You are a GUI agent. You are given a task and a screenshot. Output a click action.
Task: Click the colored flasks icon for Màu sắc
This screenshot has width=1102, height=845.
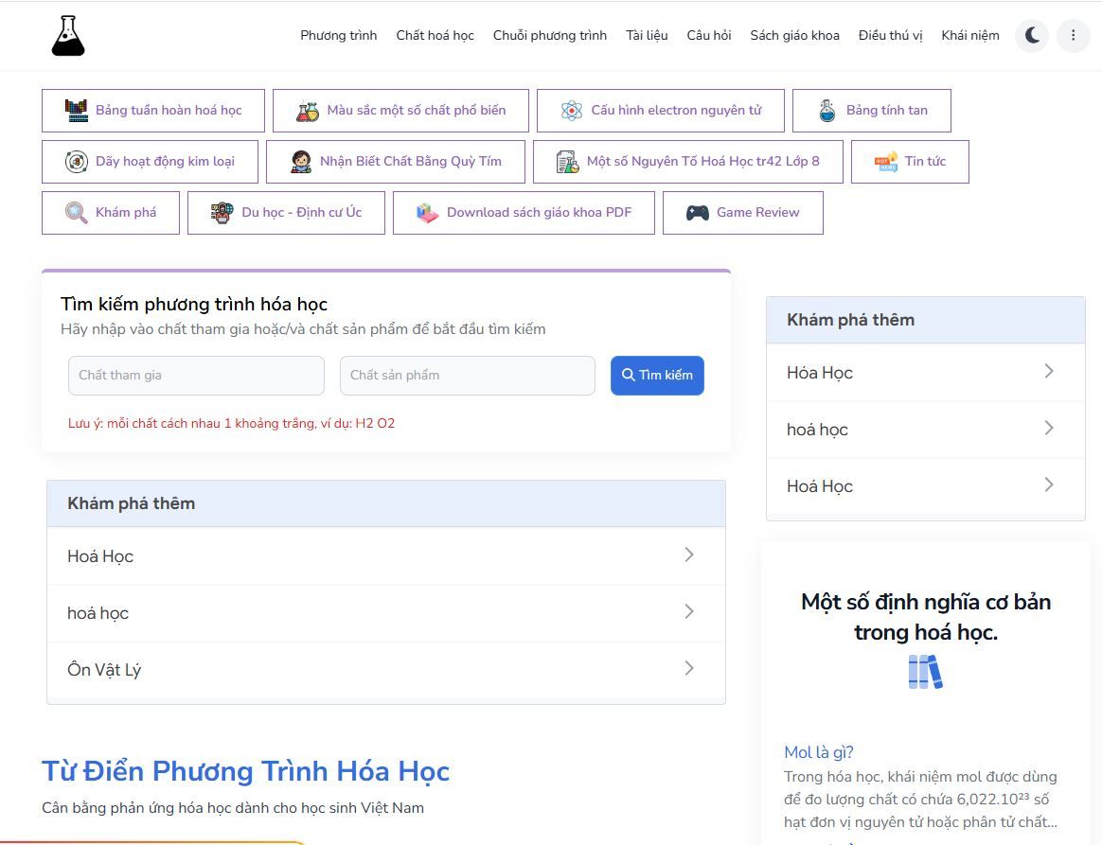307,111
